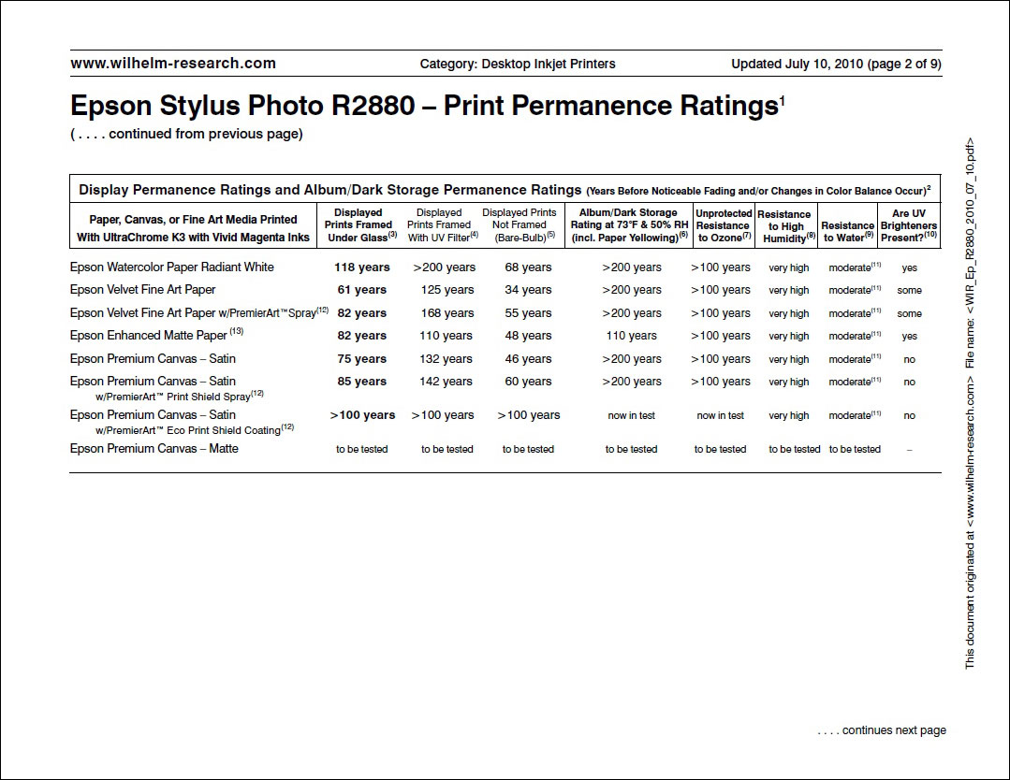Click the '34 years' value
The height and width of the screenshot is (780, 1010).
(528, 290)
